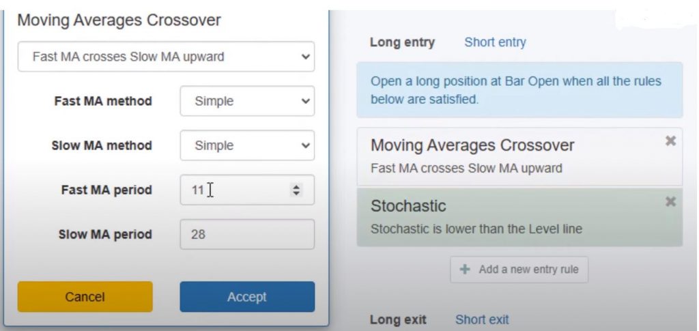
Task: Click the blue long position info box
Action: click(x=519, y=91)
